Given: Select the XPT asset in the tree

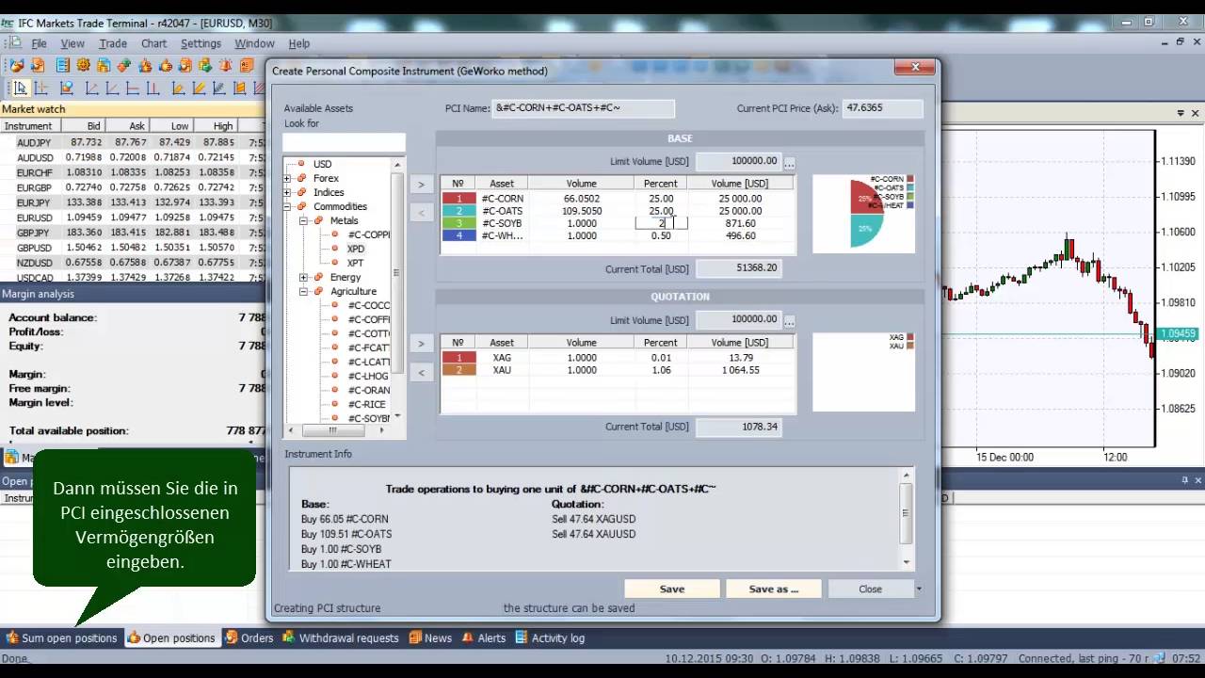Looking at the screenshot, I should tap(355, 263).
